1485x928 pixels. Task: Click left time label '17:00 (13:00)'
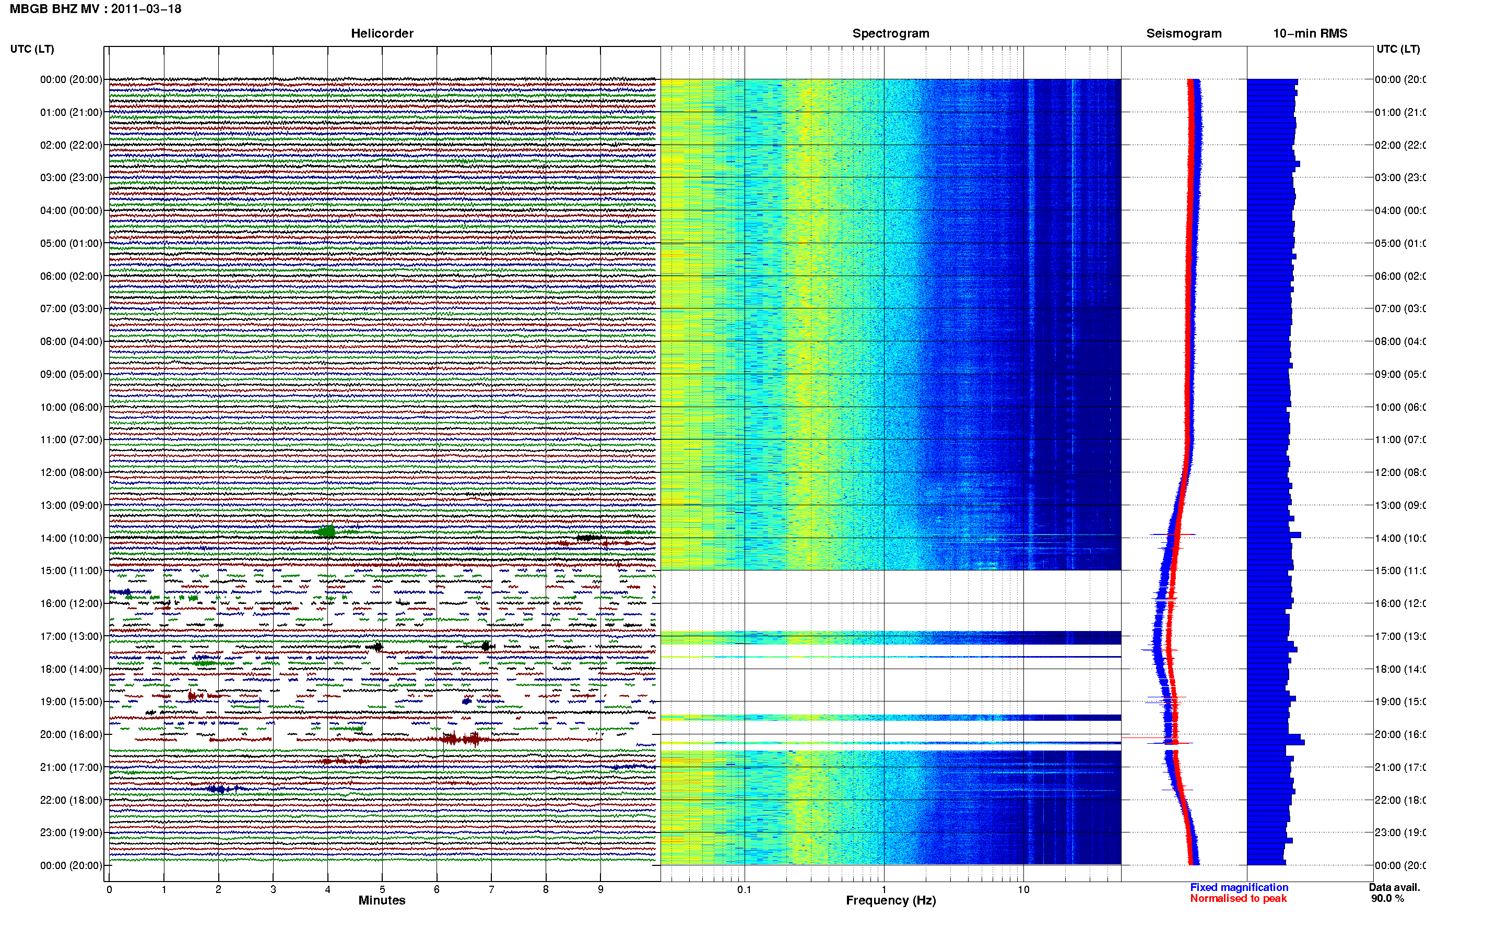(71, 636)
